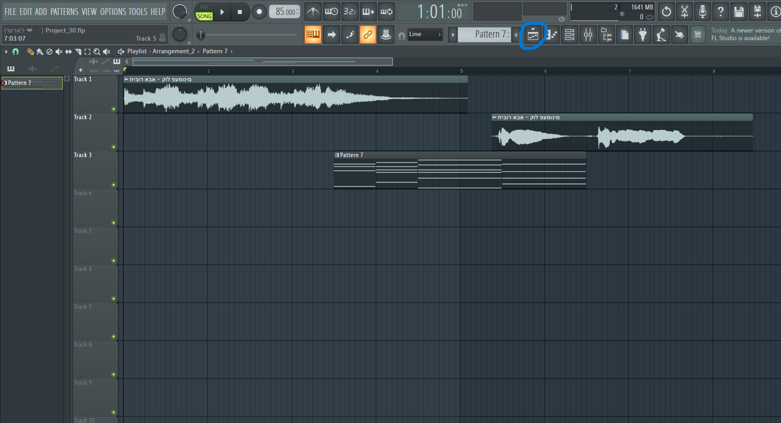Toggle the PAT/SONG mode switch

coord(204,12)
